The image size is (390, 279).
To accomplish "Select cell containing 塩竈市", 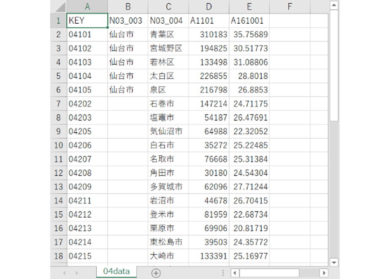I will click(168, 118).
